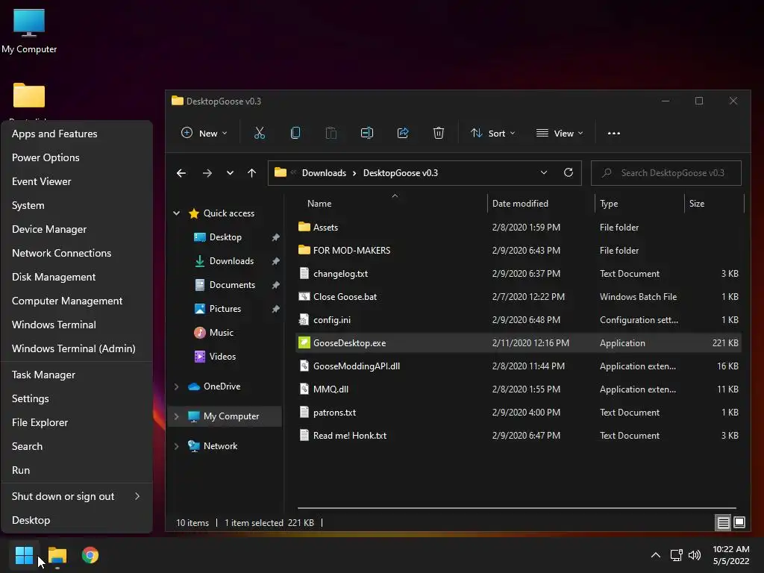764x573 pixels.
Task: Click the Share icon in toolbar
Action: 402,133
